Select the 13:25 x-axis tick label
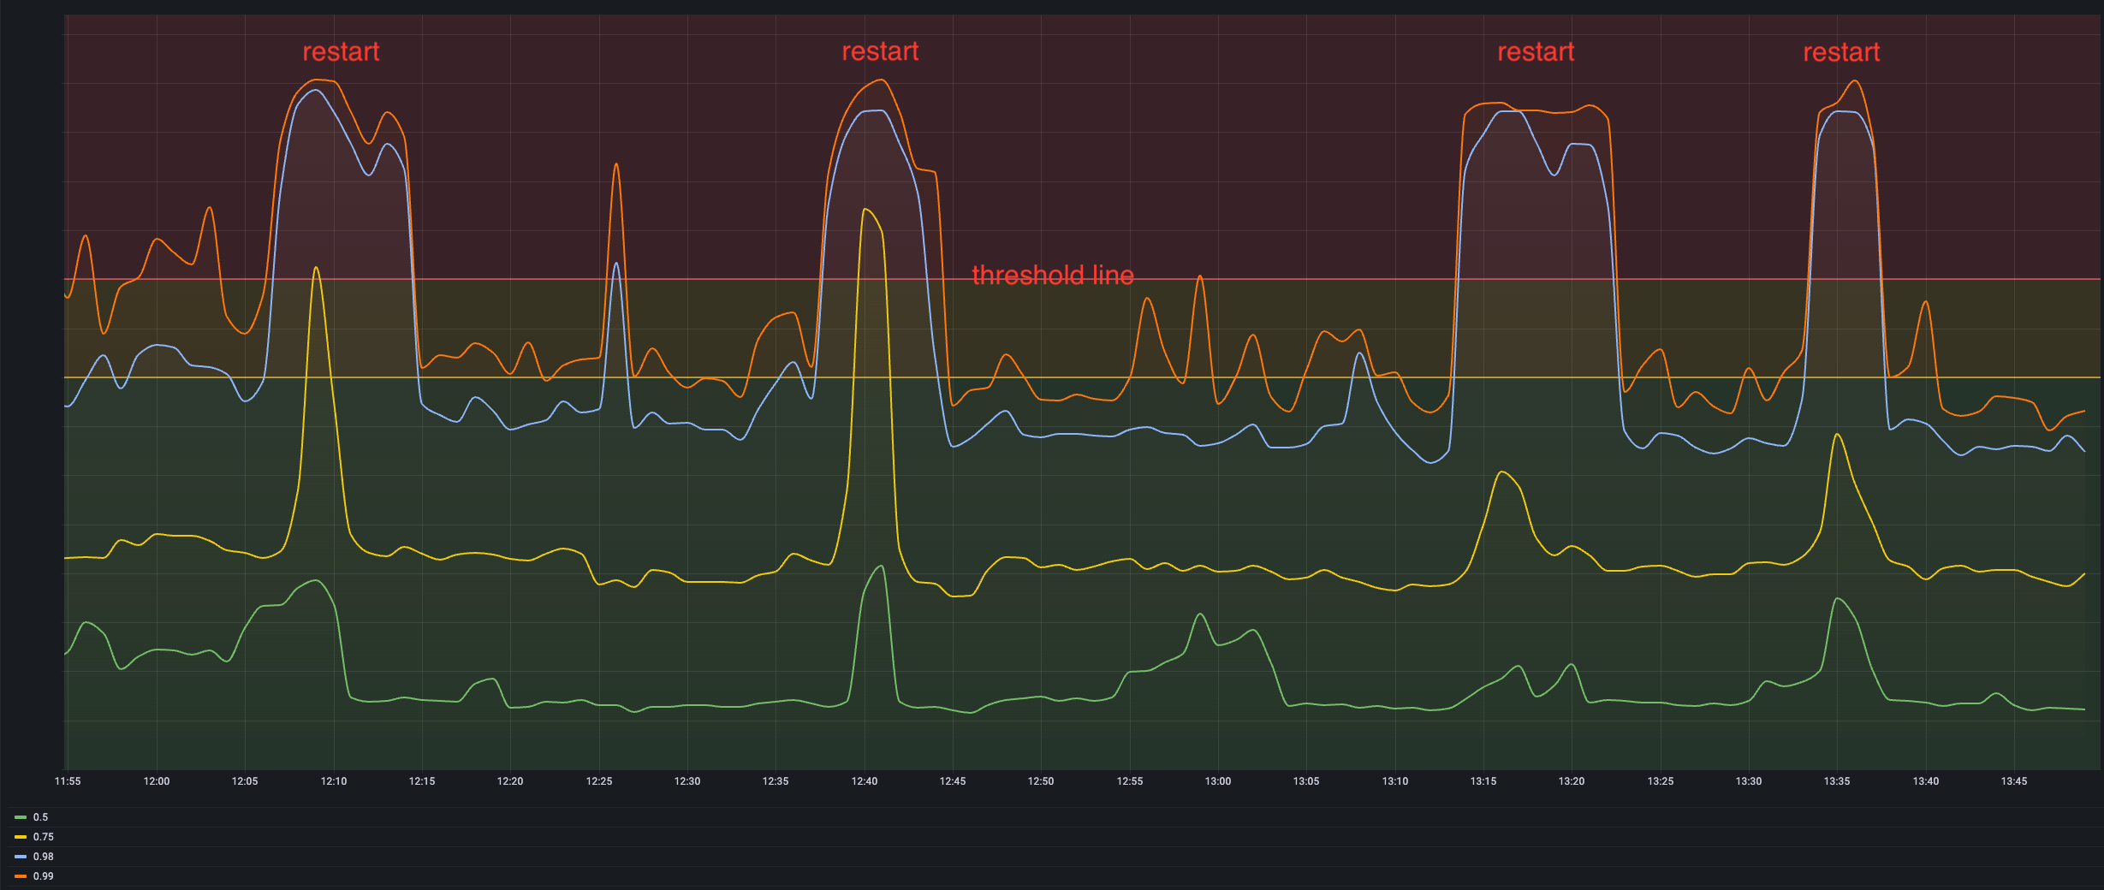The image size is (2104, 890). (1661, 781)
